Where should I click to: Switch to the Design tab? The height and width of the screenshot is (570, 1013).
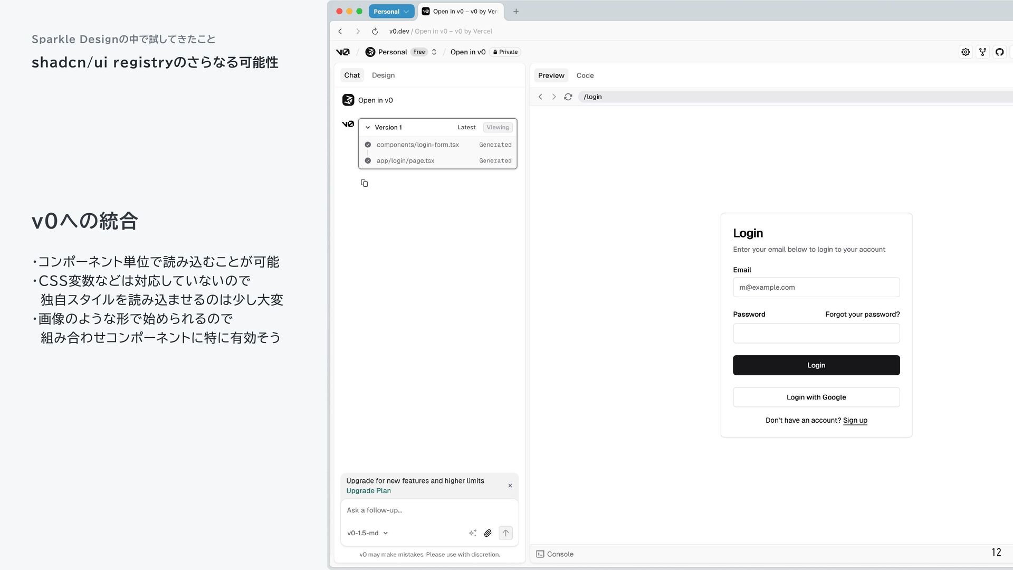[383, 75]
